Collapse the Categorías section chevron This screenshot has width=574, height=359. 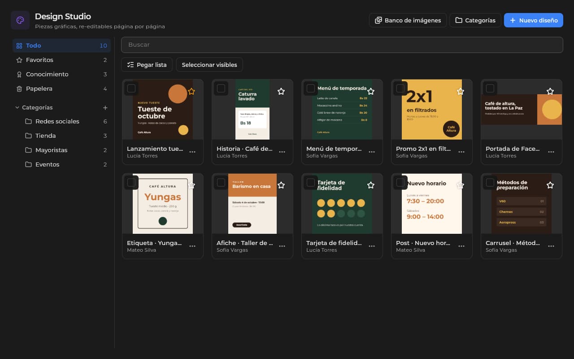pyautogui.click(x=17, y=108)
